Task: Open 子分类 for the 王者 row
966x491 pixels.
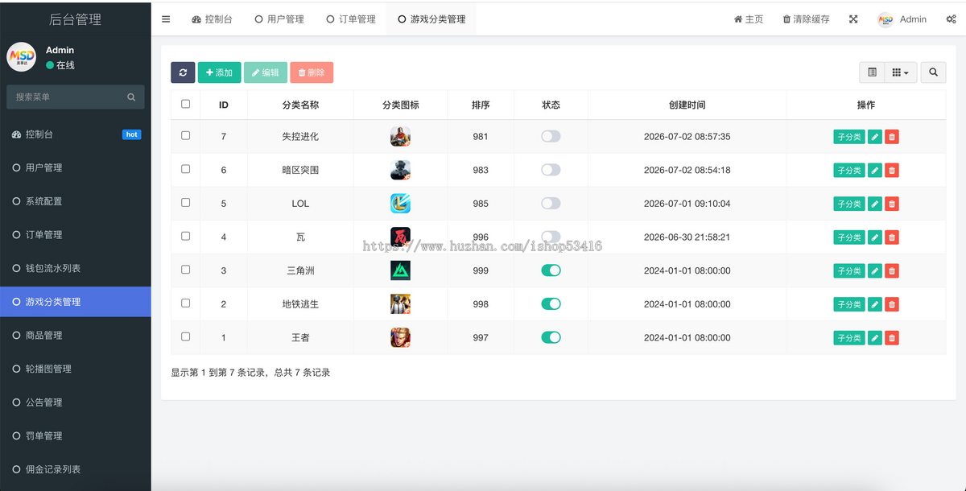Action: tap(849, 338)
